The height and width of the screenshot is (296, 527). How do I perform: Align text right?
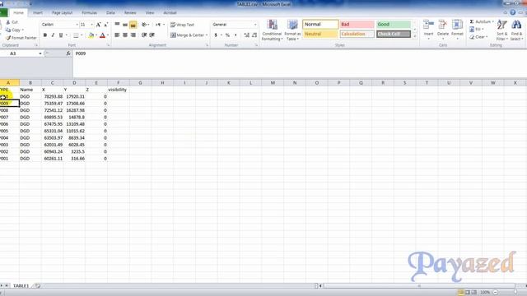tap(133, 35)
